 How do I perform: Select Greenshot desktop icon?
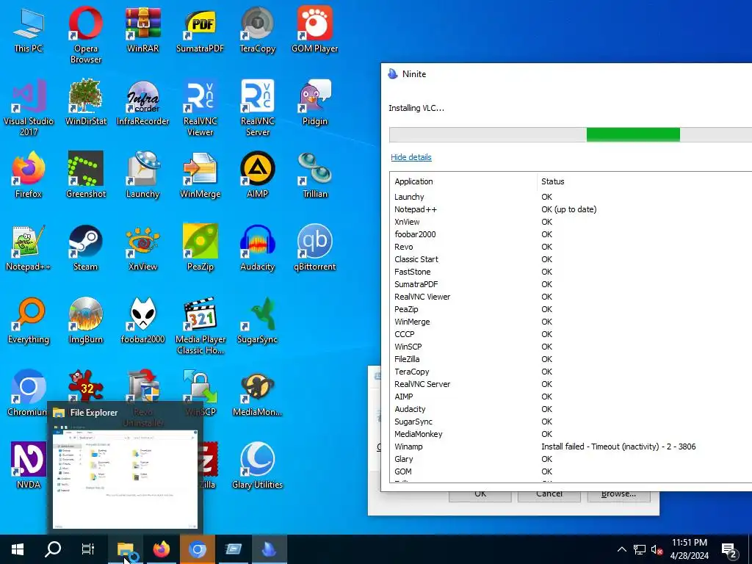pos(85,176)
